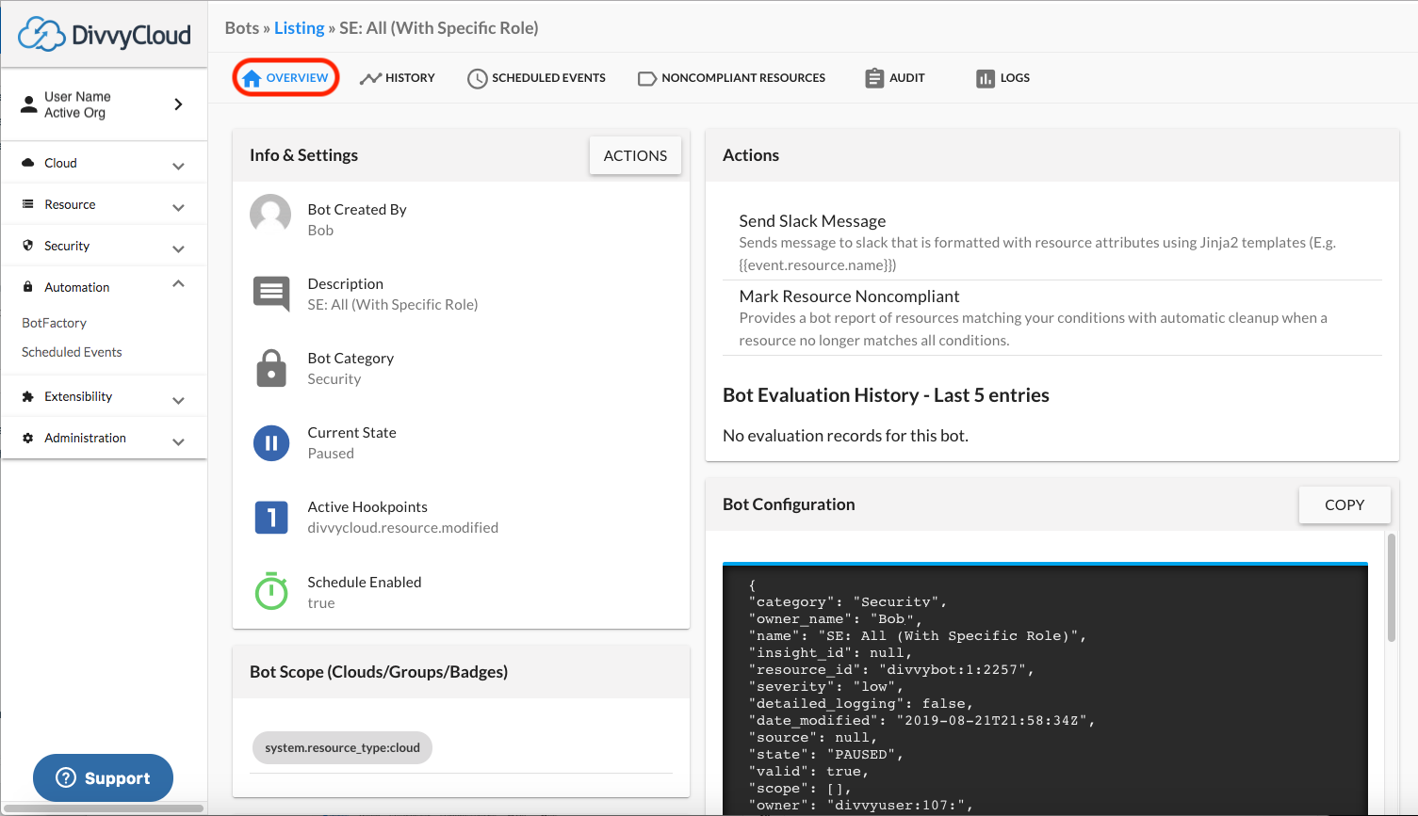1418x816 pixels.
Task: Click the Bot Evaluation History heading
Action: 886,395
